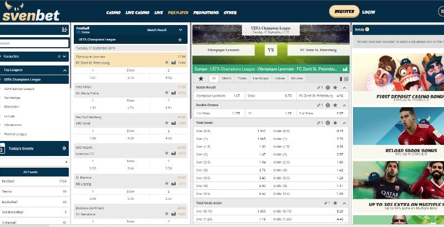Open statistics for Red Bull Salzburg match
The image size is (444, 227).
174,123
